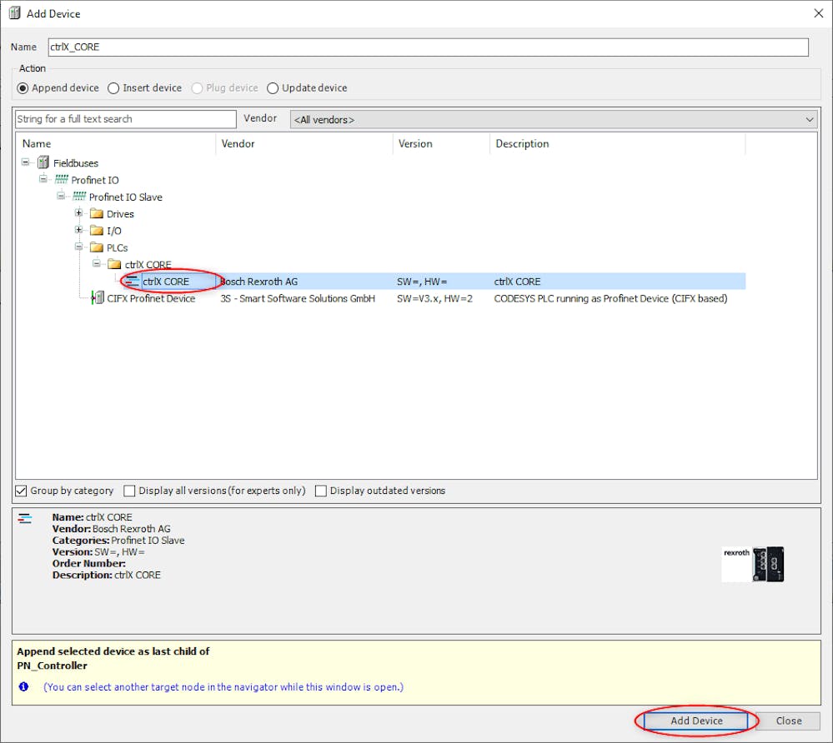Uncheck the Group by category checkbox
Viewport: 833px width, 743px height.
click(21, 491)
